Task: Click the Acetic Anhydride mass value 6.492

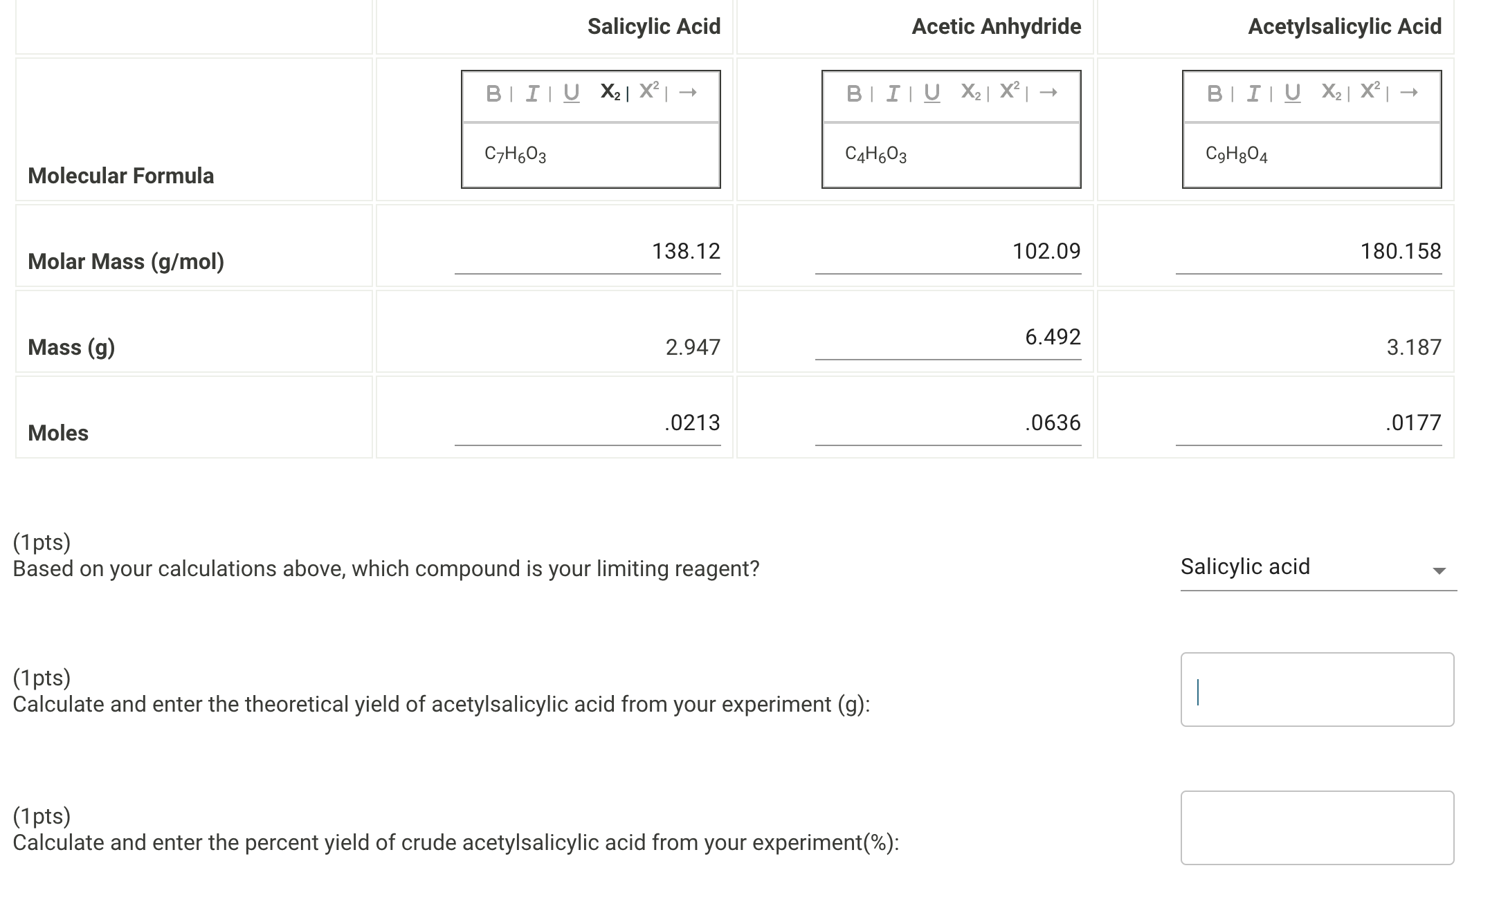Action: point(948,340)
